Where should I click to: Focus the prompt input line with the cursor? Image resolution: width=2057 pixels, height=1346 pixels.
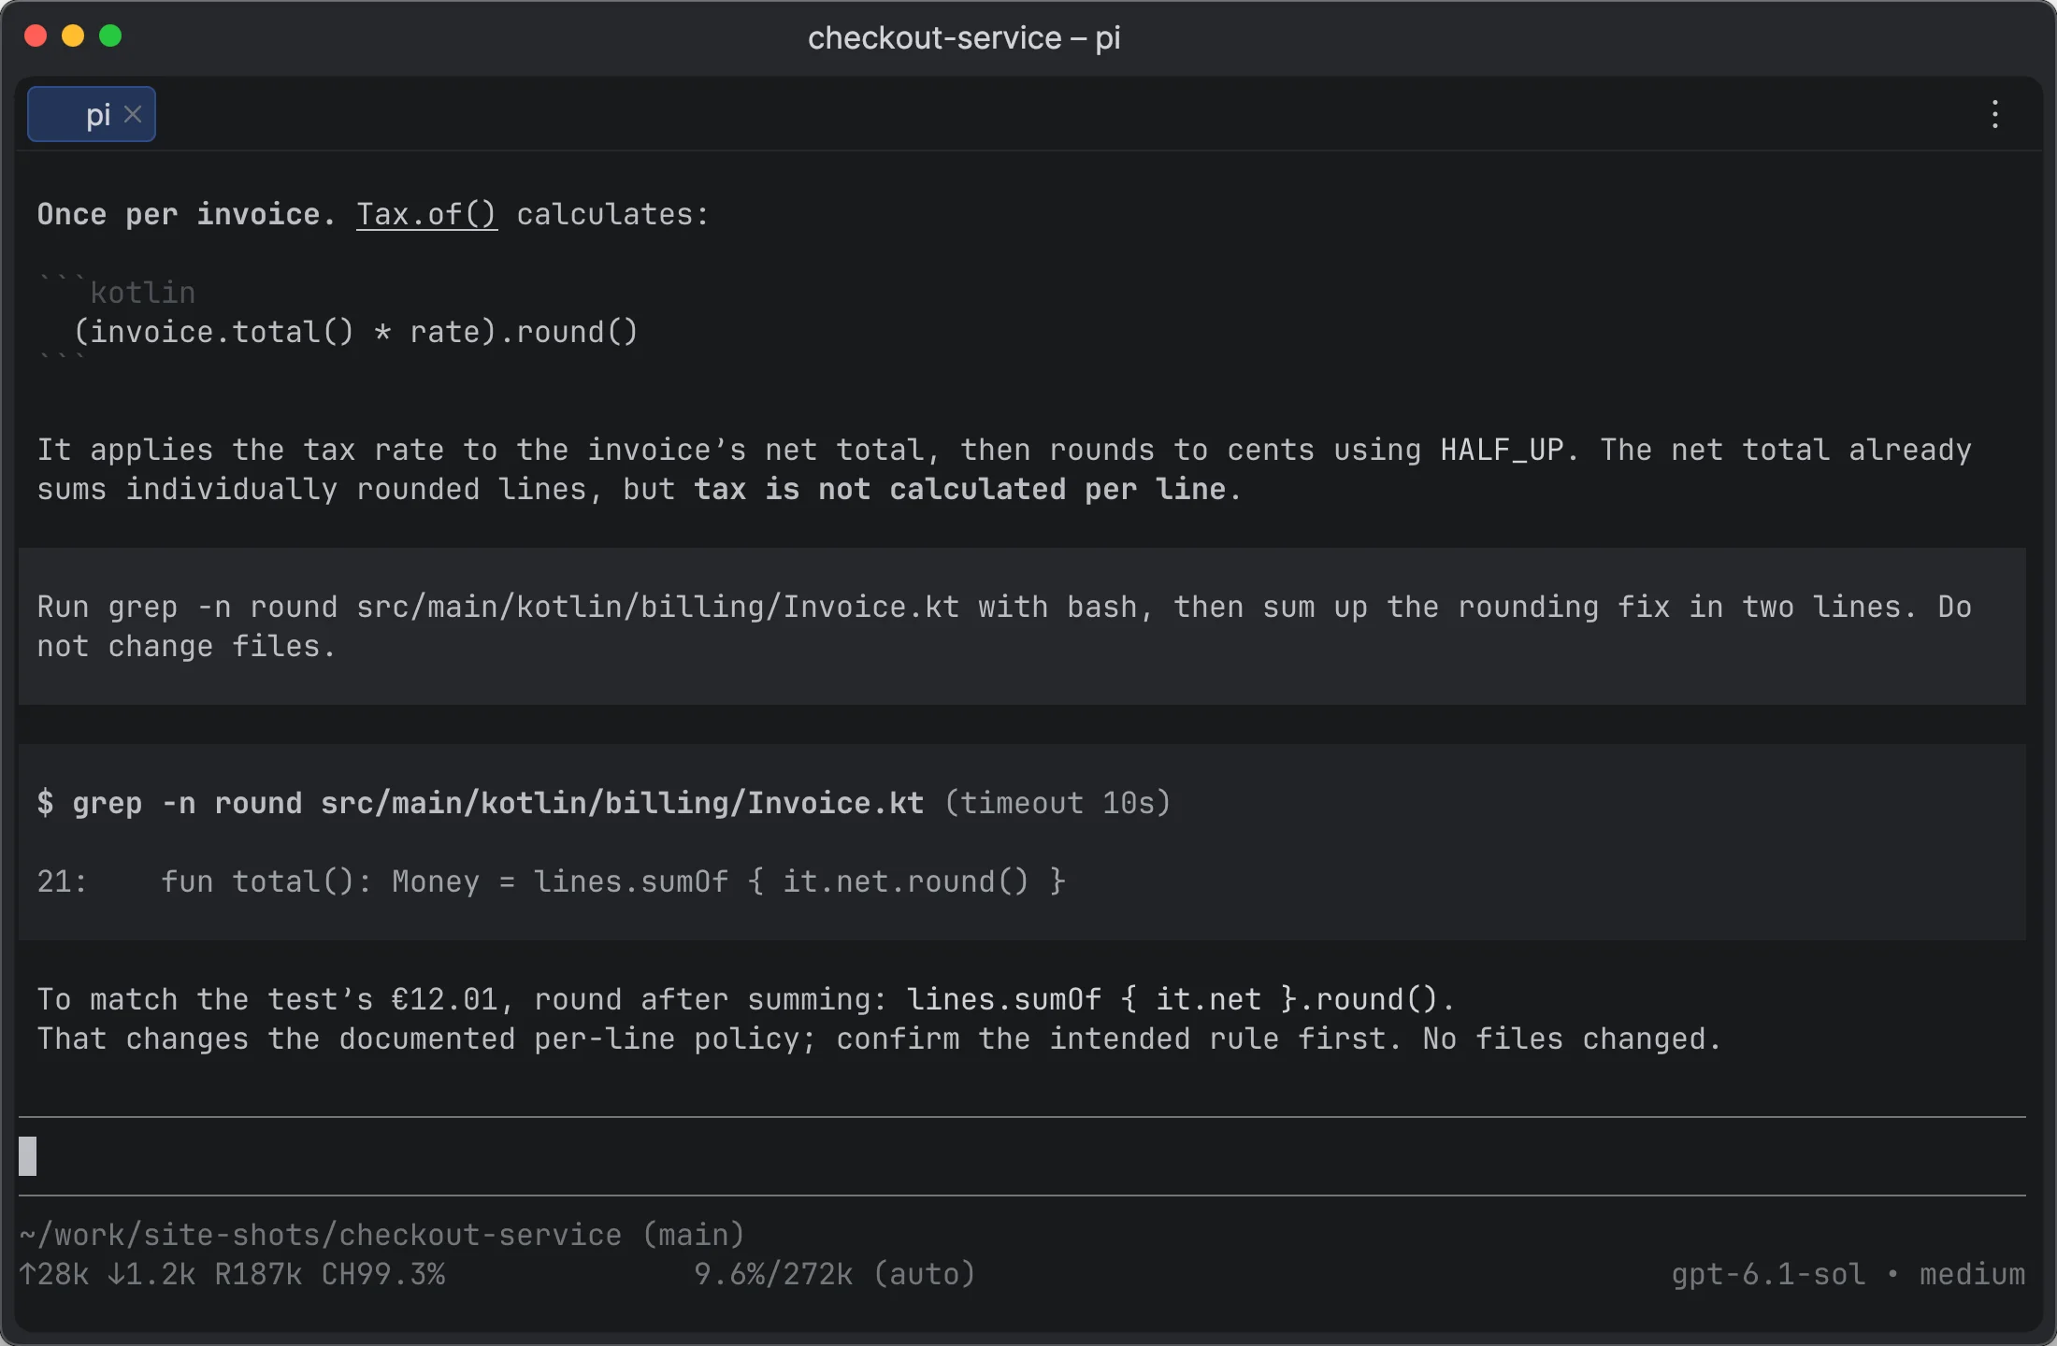tap(1022, 1156)
